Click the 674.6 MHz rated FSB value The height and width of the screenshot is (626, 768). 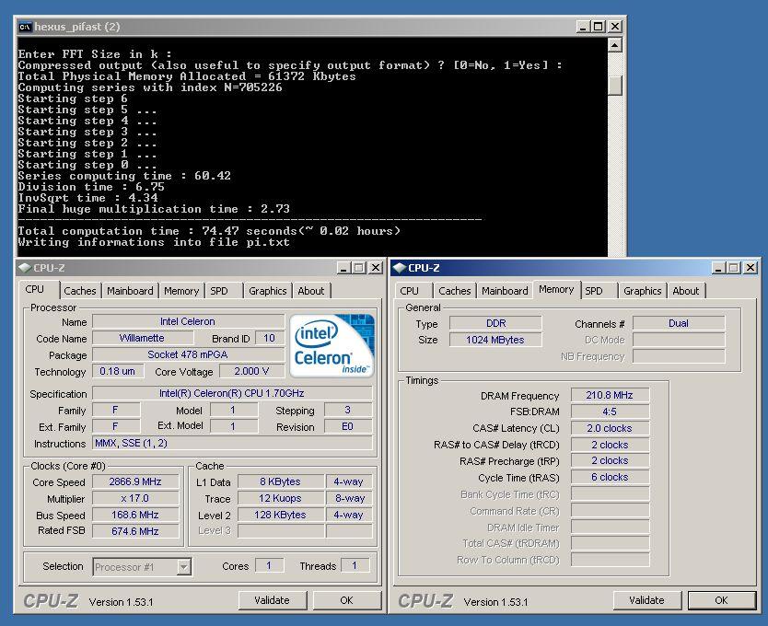(x=135, y=531)
